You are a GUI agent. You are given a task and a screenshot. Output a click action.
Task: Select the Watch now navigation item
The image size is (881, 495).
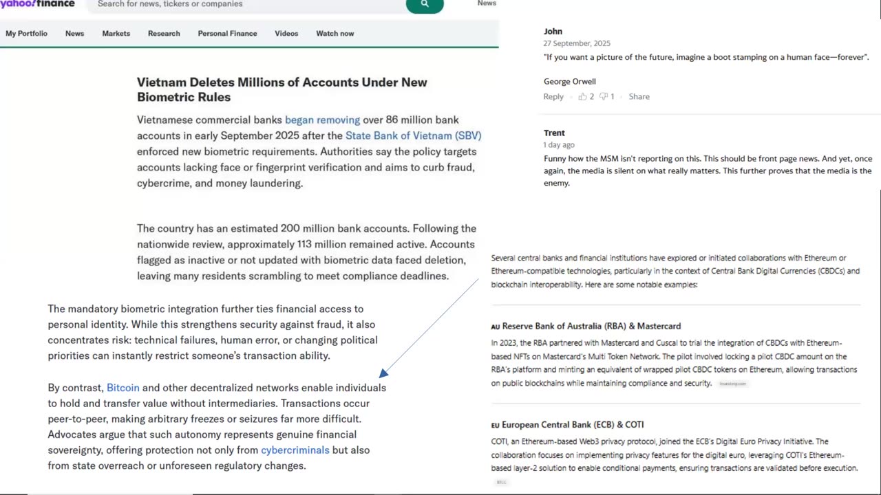pyautogui.click(x=335, y=33)
